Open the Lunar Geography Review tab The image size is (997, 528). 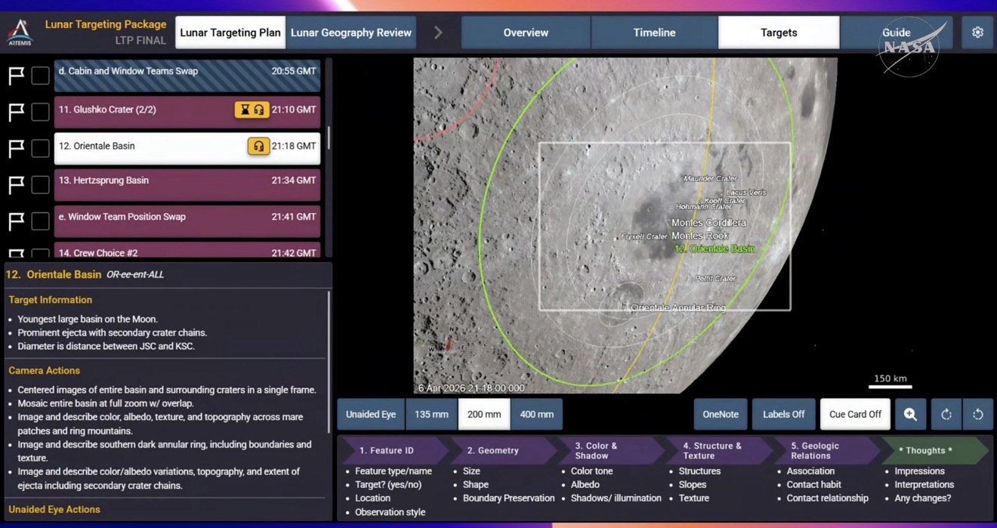[x=351, y=32]
